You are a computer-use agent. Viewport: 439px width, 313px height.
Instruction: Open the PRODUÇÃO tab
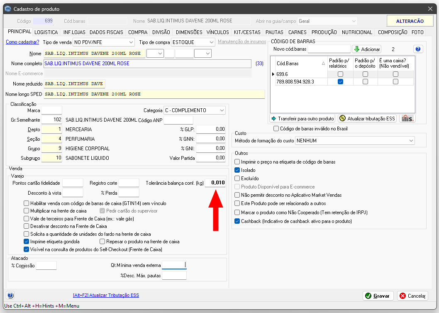tap(324, 32)
